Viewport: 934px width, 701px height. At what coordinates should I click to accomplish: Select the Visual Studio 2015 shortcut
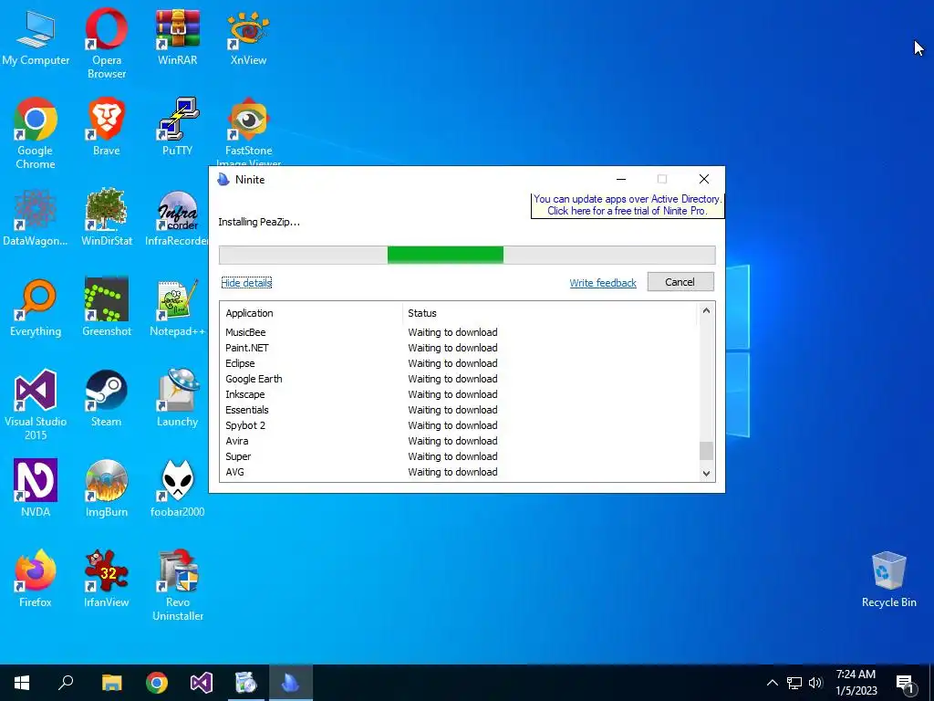tap(36, 405)
